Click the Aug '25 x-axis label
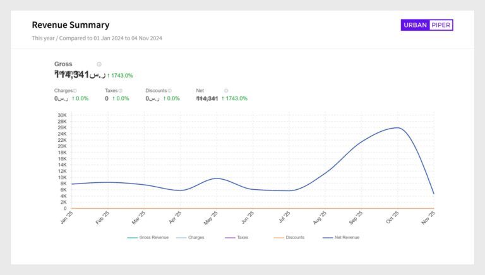This screenshot has height=275, width=485. (321, 217)
